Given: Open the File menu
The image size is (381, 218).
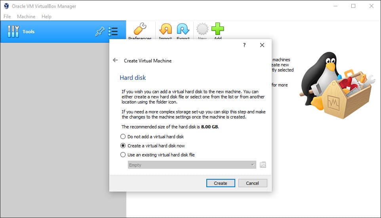Looking at the screenshot, I should 7,17.
